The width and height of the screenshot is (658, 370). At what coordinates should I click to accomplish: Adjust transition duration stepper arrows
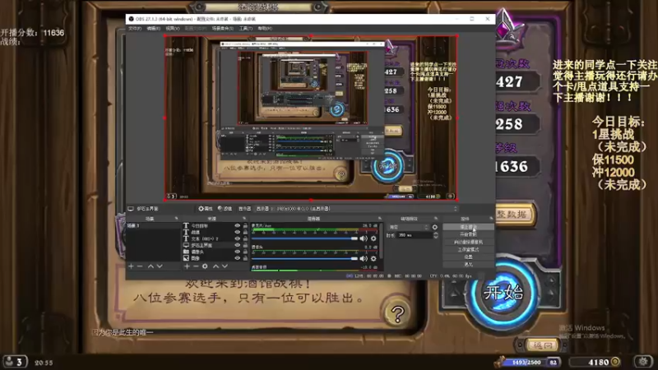tap(436, 235)
